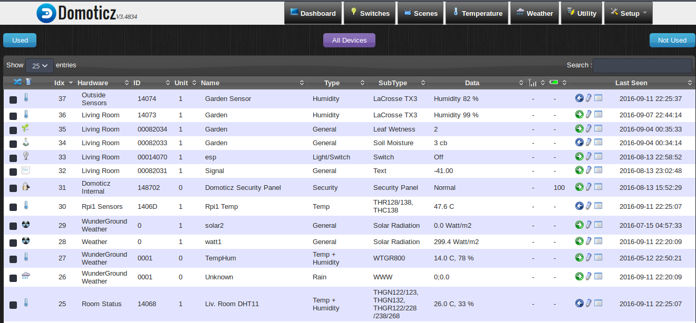Click rename pencil for Leaf Wetness row
696x323 pixels.
click(588, 128)
